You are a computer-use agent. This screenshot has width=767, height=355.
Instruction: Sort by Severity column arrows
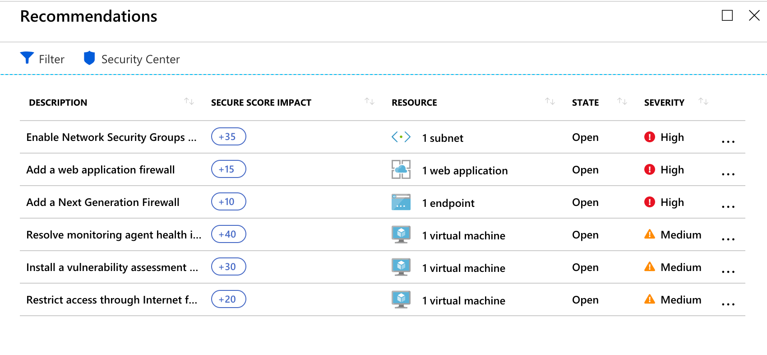click(703, 102)
